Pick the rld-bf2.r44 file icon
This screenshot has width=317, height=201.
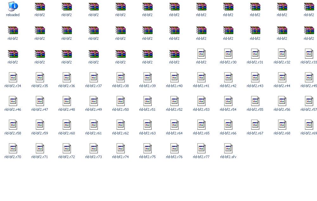pyautogui.click(x=282, y=77)
